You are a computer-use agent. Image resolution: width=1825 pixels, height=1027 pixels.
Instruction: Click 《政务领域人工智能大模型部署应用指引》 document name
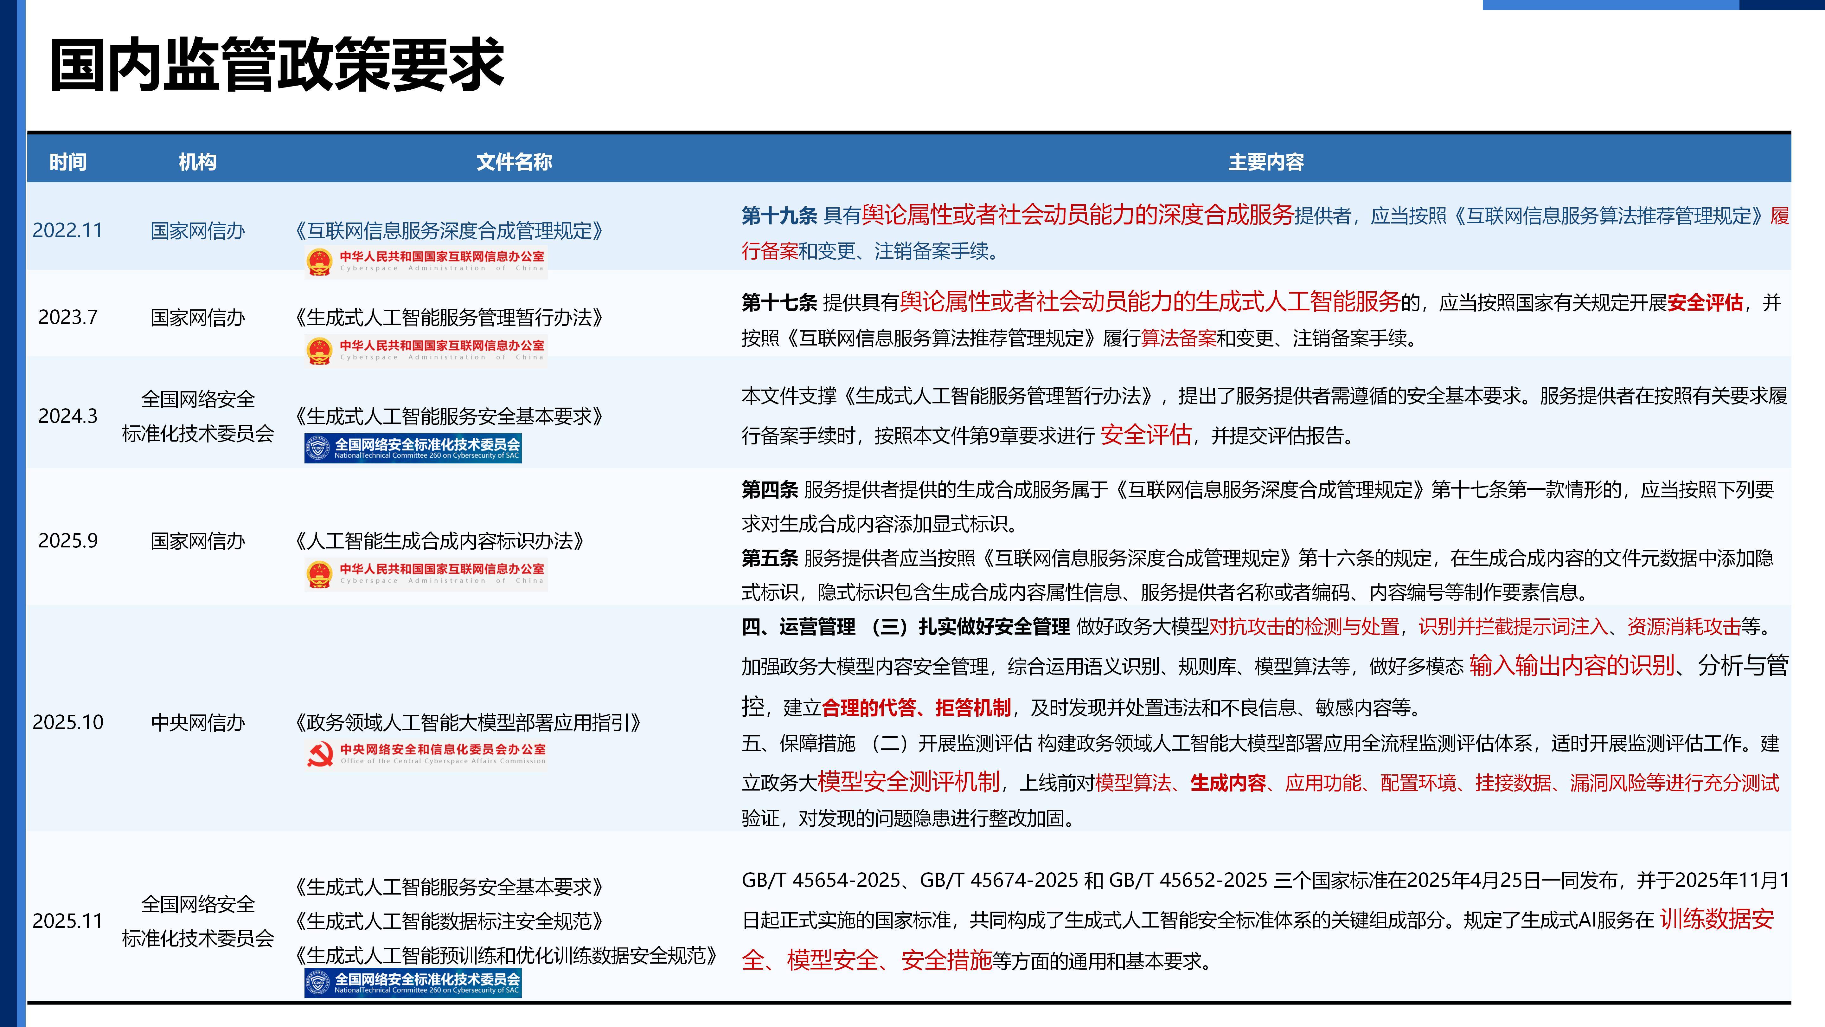coord(468,722)
